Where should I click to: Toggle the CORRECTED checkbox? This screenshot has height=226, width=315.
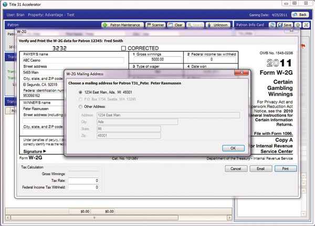click(x=124, y=49)
